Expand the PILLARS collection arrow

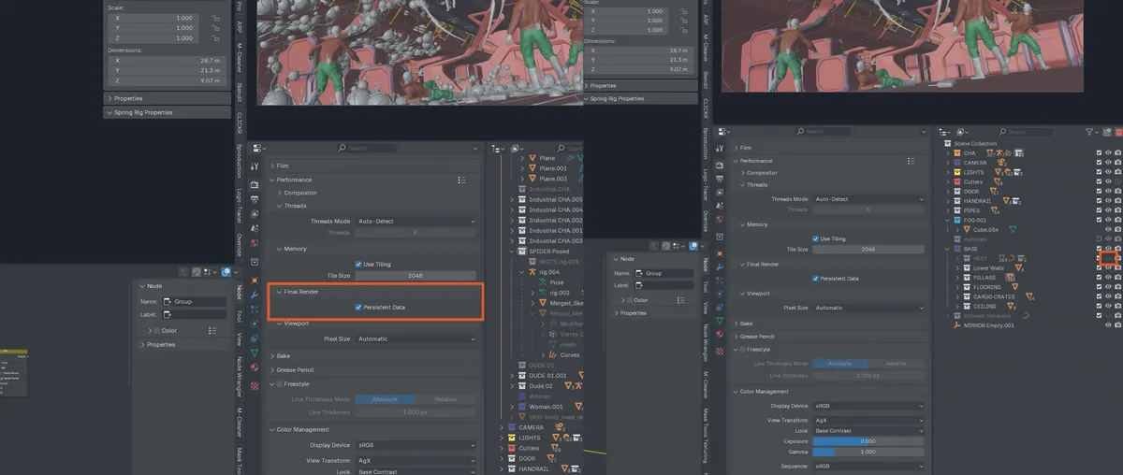957,278
